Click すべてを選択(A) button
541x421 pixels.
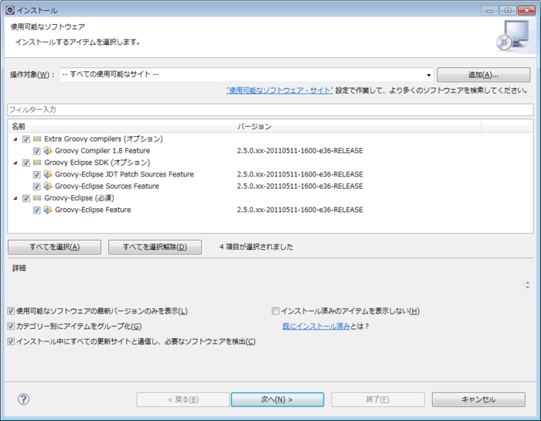55,247
